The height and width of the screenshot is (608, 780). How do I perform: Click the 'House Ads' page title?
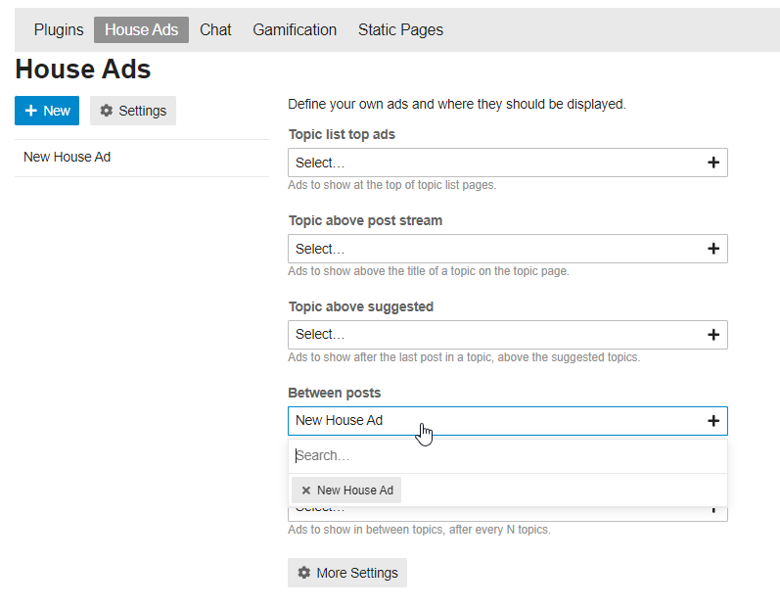point(82,69)
